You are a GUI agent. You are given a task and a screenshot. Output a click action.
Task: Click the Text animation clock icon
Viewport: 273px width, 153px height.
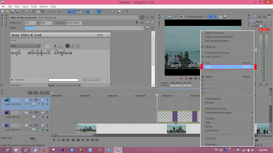pos(107,40)
